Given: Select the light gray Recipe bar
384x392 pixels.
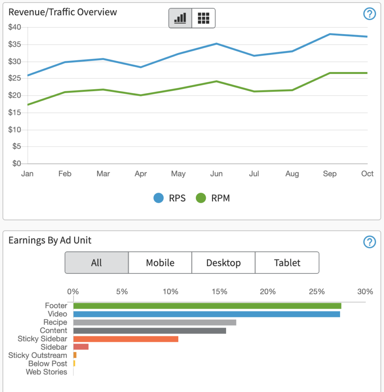Looking at the screenshot, I should [x=155, y=322].
